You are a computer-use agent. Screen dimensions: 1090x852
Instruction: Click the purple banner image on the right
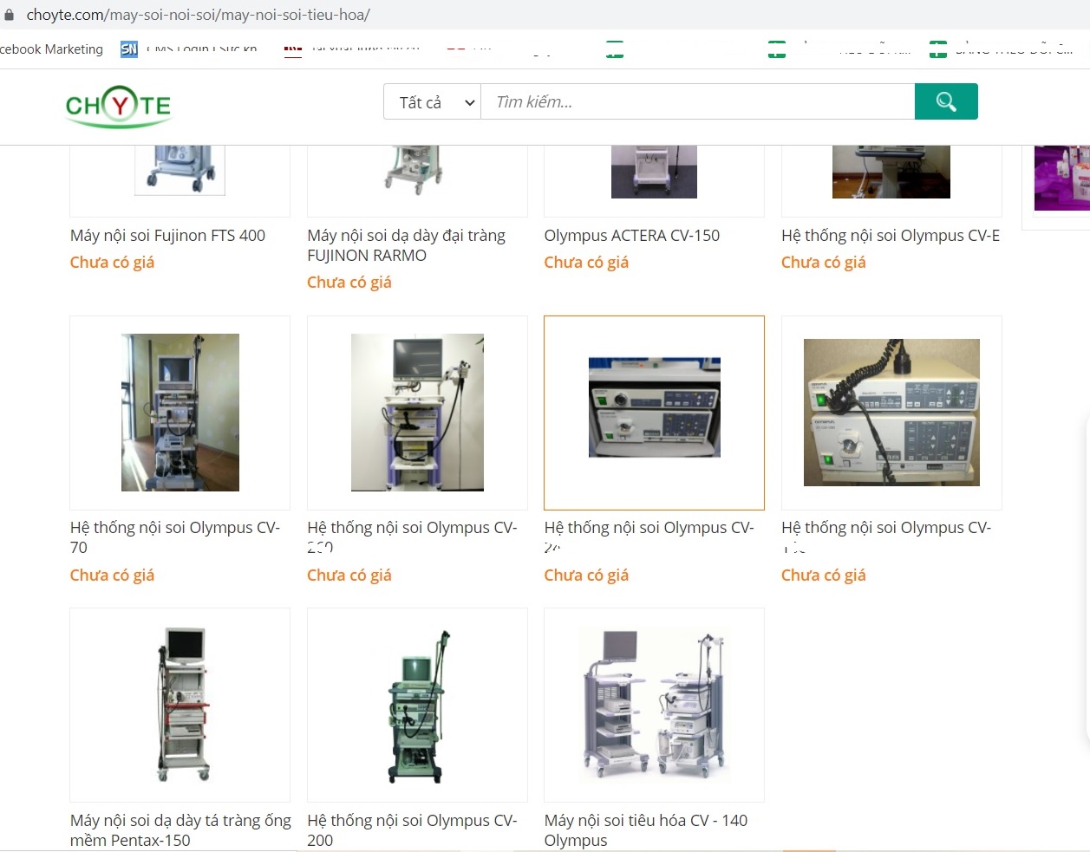pyautogui.click(x=1061, y=178)
